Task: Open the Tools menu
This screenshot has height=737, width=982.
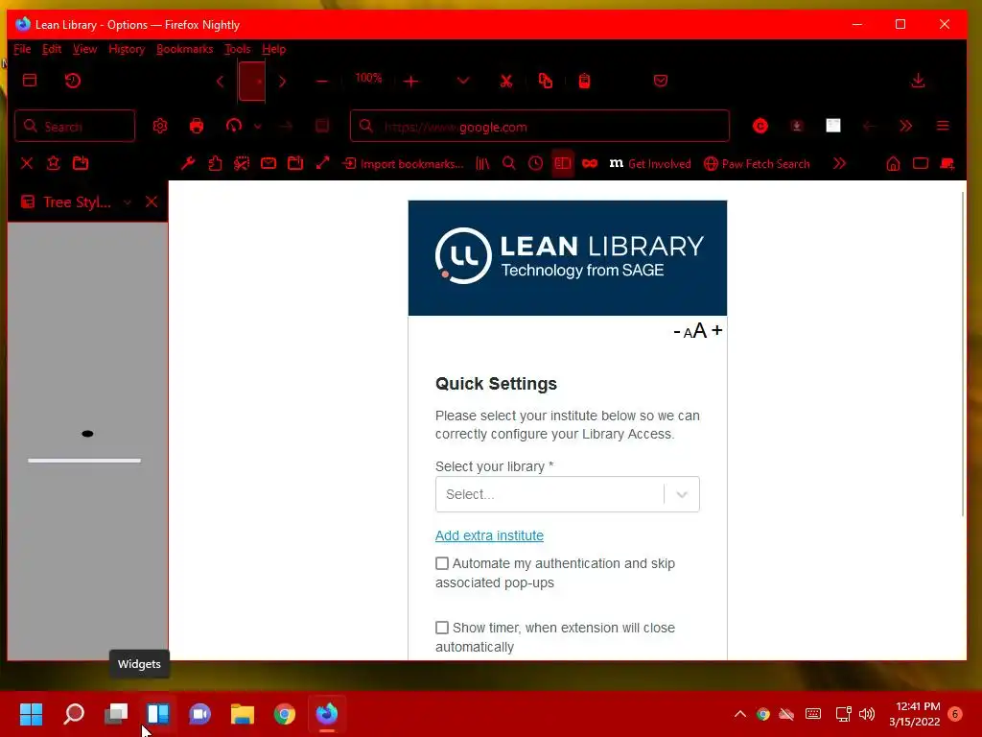Action: [238, 49]
